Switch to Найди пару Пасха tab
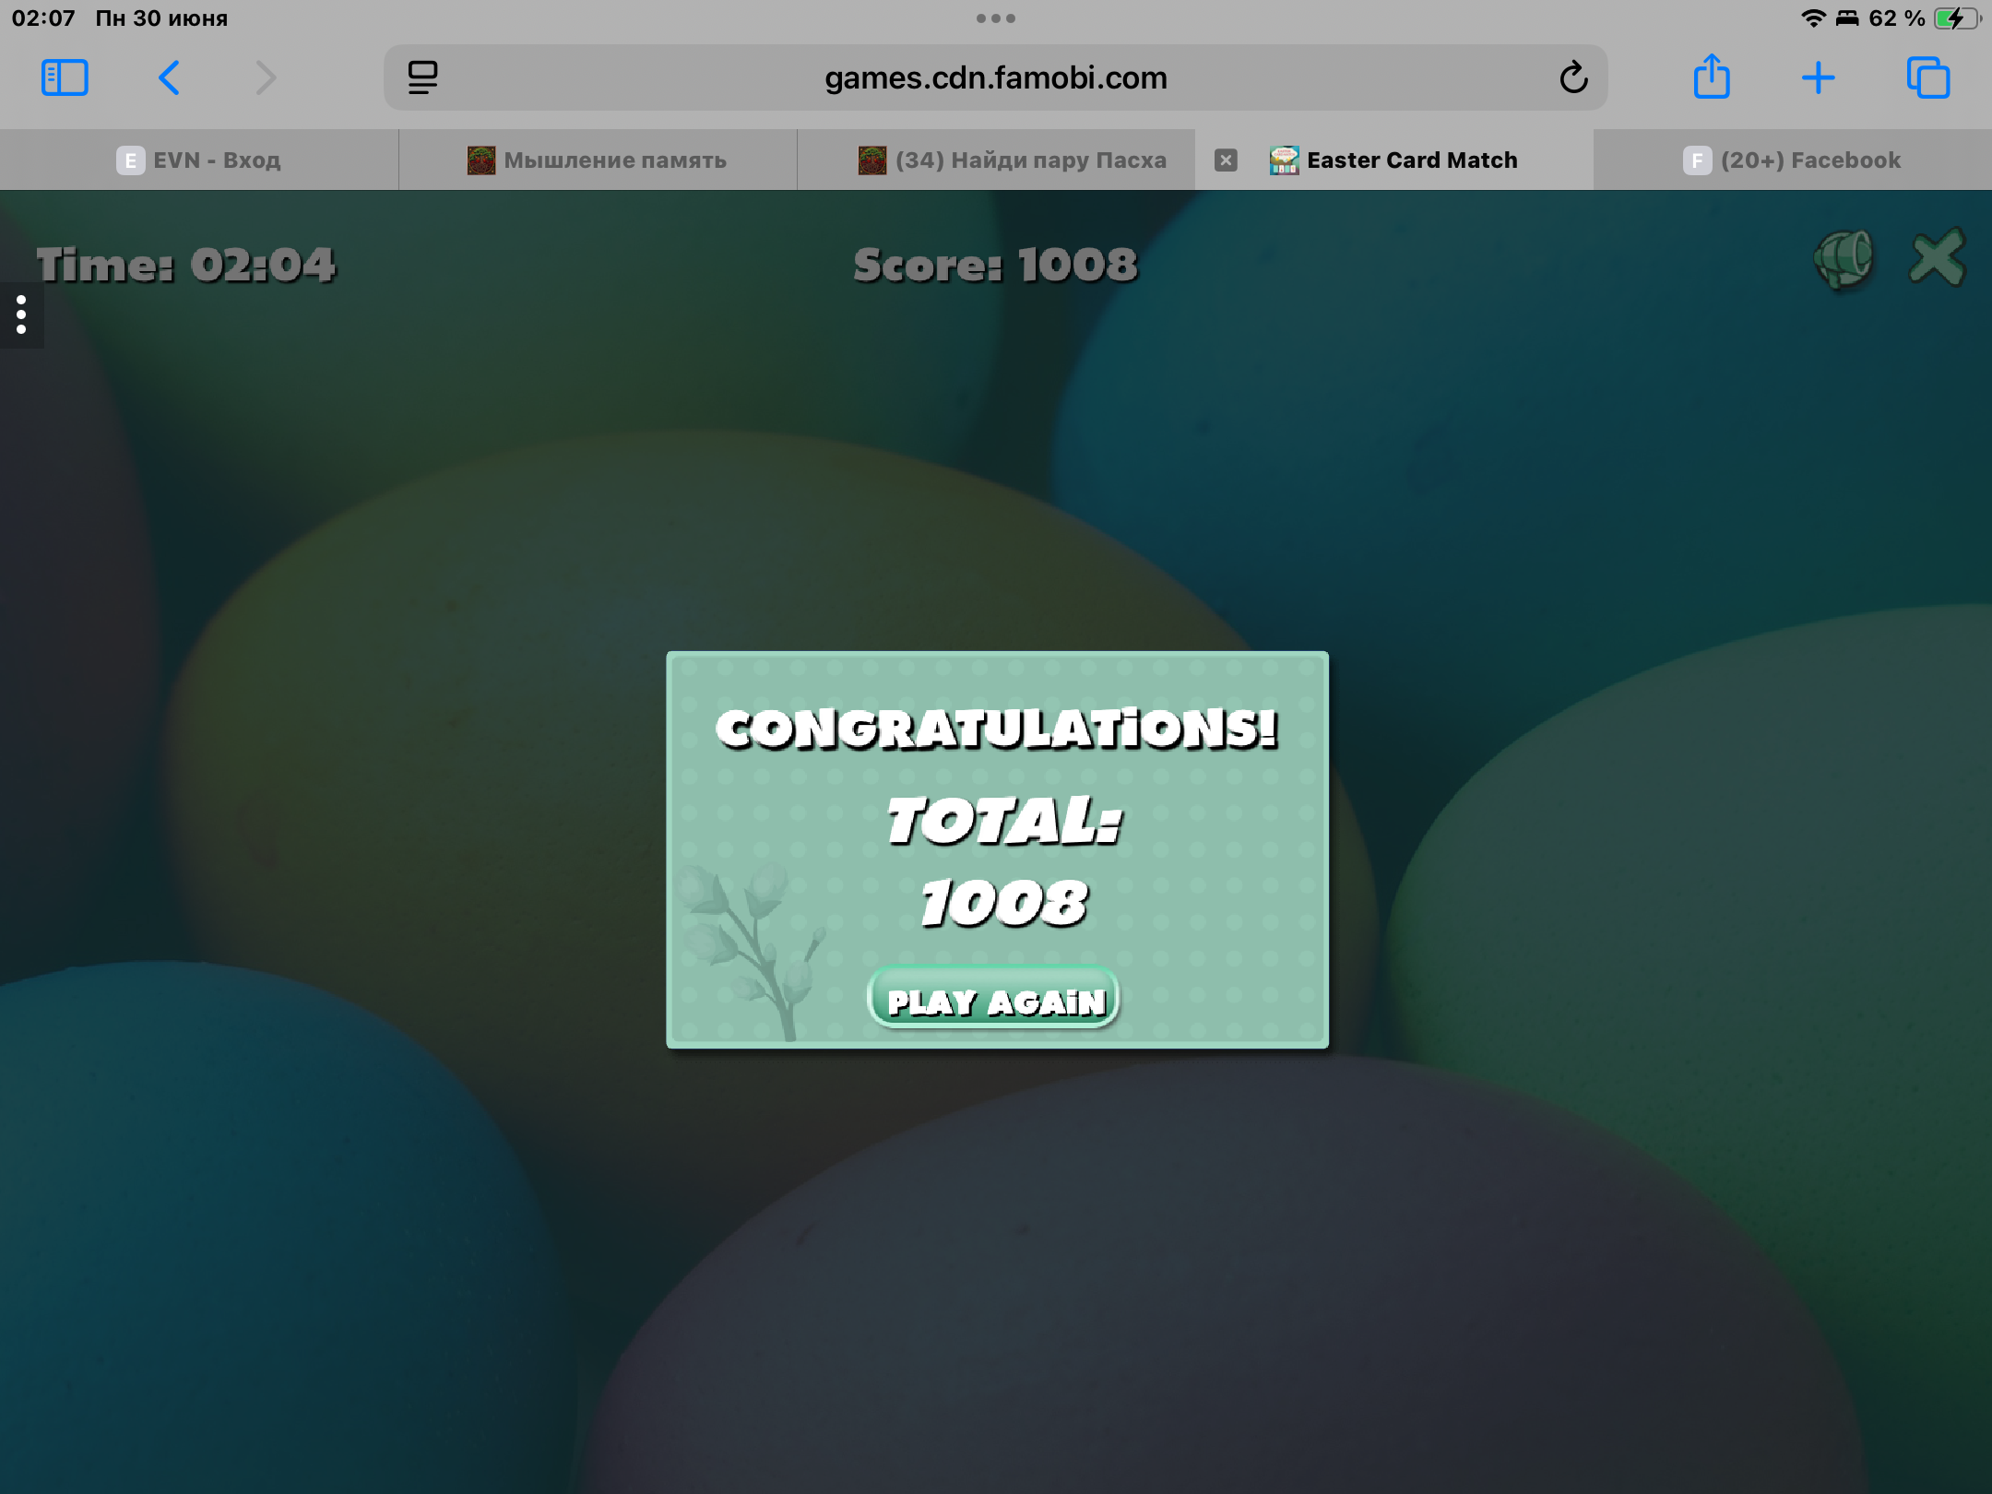This screenshot has width=1992, height=1494. [996, 160]
